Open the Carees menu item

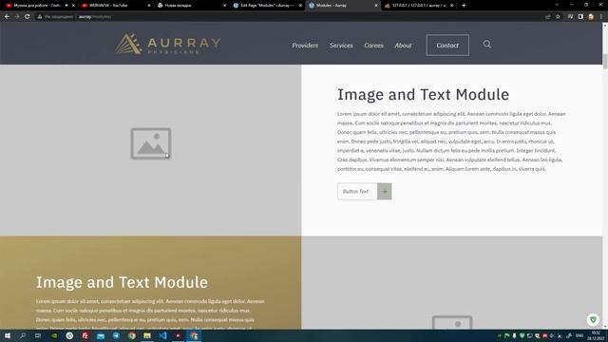coord(373,46)
